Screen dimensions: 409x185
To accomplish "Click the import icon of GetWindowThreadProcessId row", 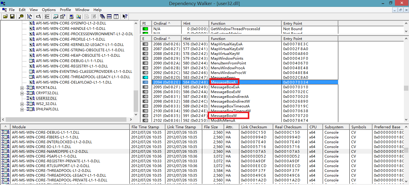I will coord(145,29).
